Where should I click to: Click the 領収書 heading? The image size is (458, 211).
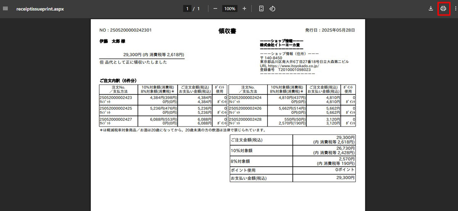click(x=227, y=31)
